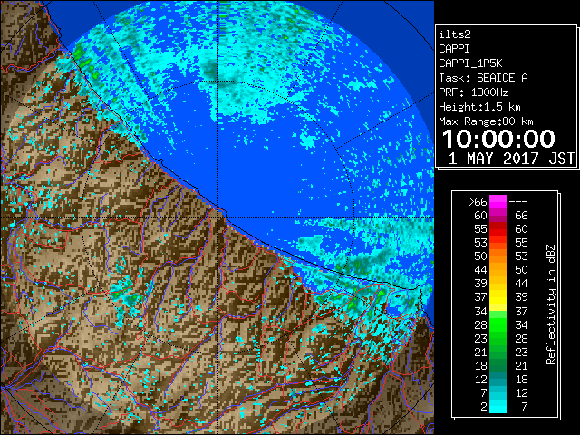This screenshot has width=580, height=435.
Task: Pick the bright green 28–34 dBZ swatch
Action: (498, 324)
